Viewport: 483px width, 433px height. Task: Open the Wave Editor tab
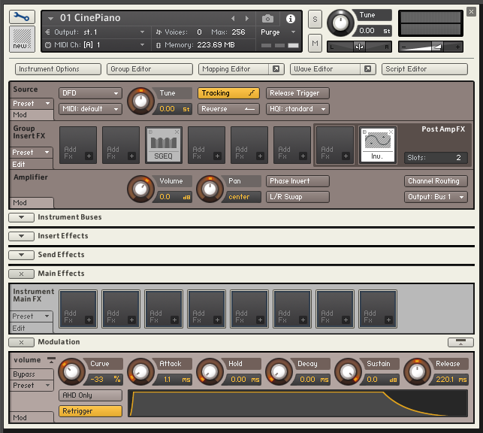click(325, 69)
